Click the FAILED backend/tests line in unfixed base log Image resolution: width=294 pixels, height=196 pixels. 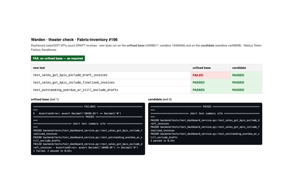(x=88, y=146)
